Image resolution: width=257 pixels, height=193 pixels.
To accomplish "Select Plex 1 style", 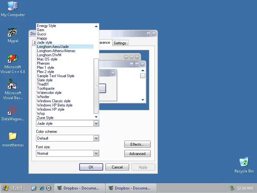I will 65,68.
